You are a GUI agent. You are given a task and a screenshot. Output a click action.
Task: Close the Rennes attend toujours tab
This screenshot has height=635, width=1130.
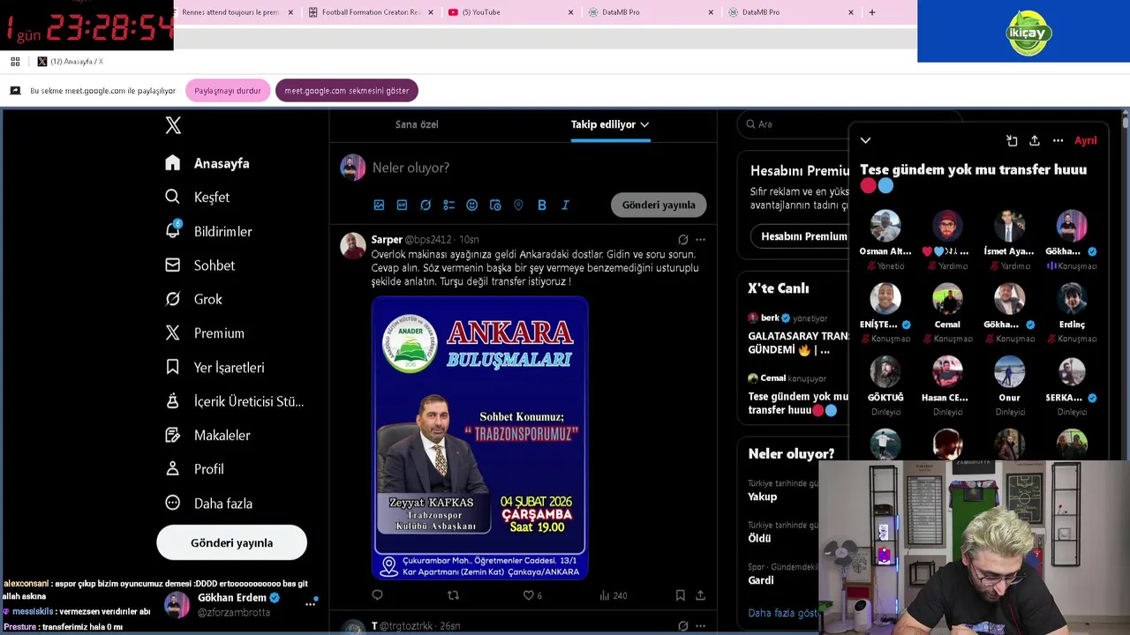[x=290, y=12]
